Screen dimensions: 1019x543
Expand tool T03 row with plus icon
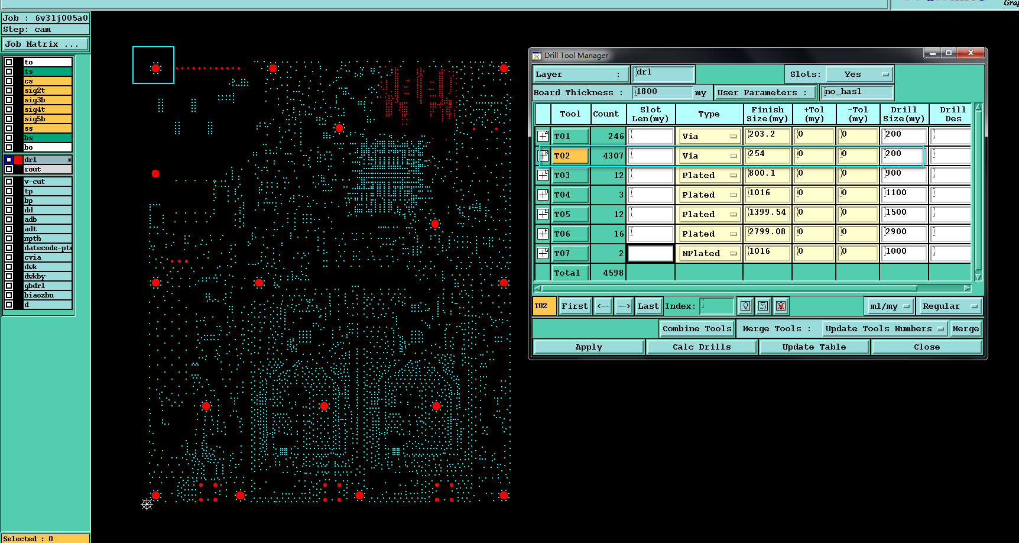click(543, 175)
